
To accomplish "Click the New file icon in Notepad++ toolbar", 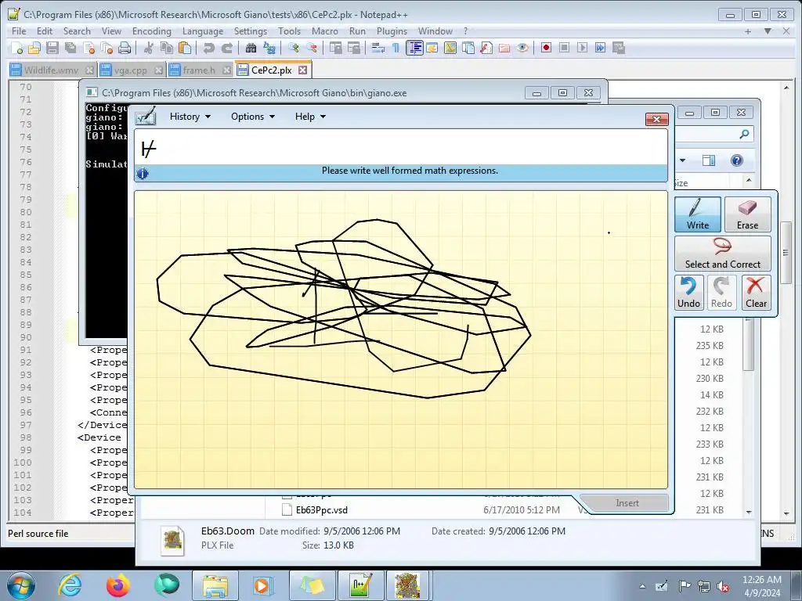I will click(17, 48).
